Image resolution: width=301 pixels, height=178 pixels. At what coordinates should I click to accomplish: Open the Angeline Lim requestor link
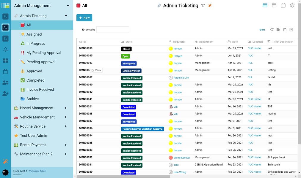(x=181, y=78)
